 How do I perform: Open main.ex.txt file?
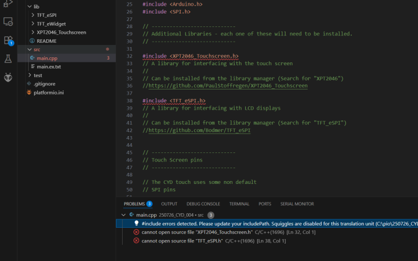click(x=48, y=66)
